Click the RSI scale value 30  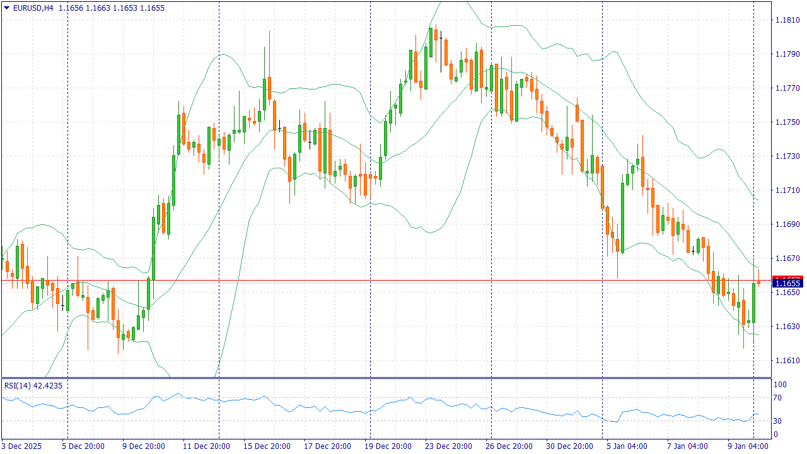pyautogui.click(x=778, y=421)
